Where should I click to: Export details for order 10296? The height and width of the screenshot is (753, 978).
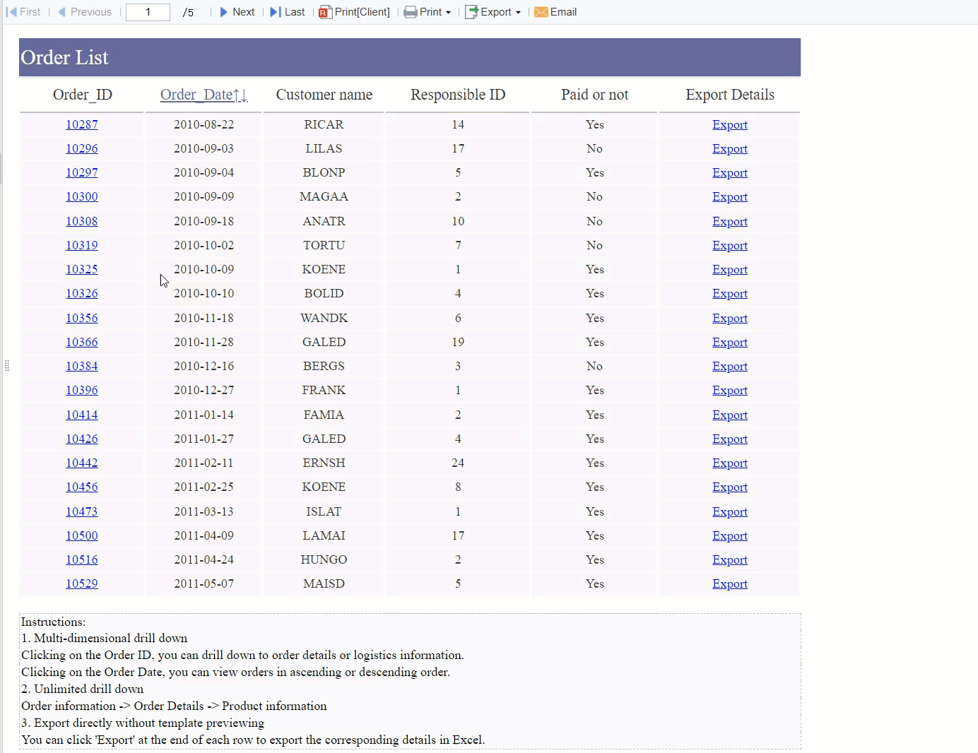click(729, 148)
